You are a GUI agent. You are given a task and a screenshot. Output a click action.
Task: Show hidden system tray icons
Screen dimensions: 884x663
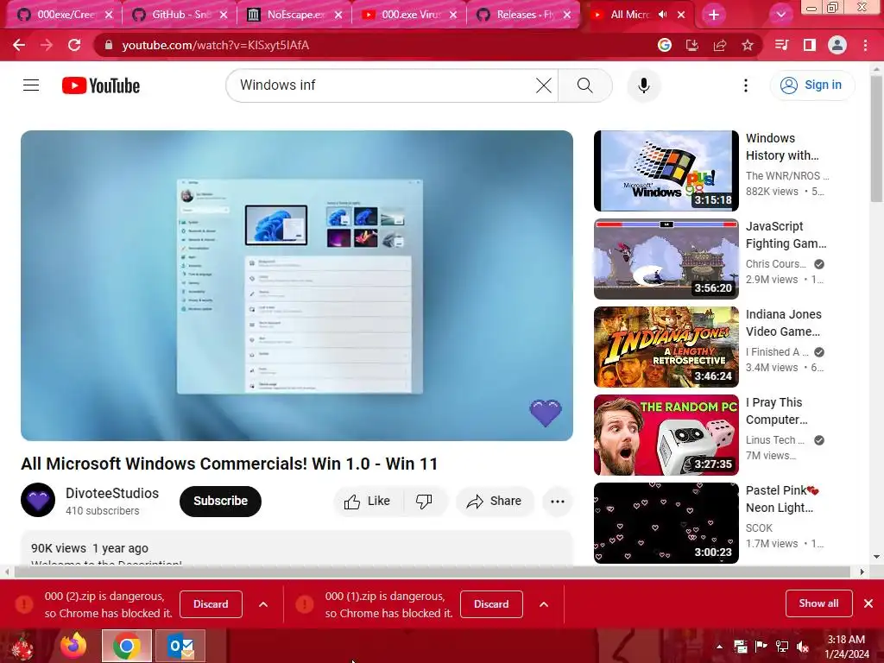pos(719,646)
